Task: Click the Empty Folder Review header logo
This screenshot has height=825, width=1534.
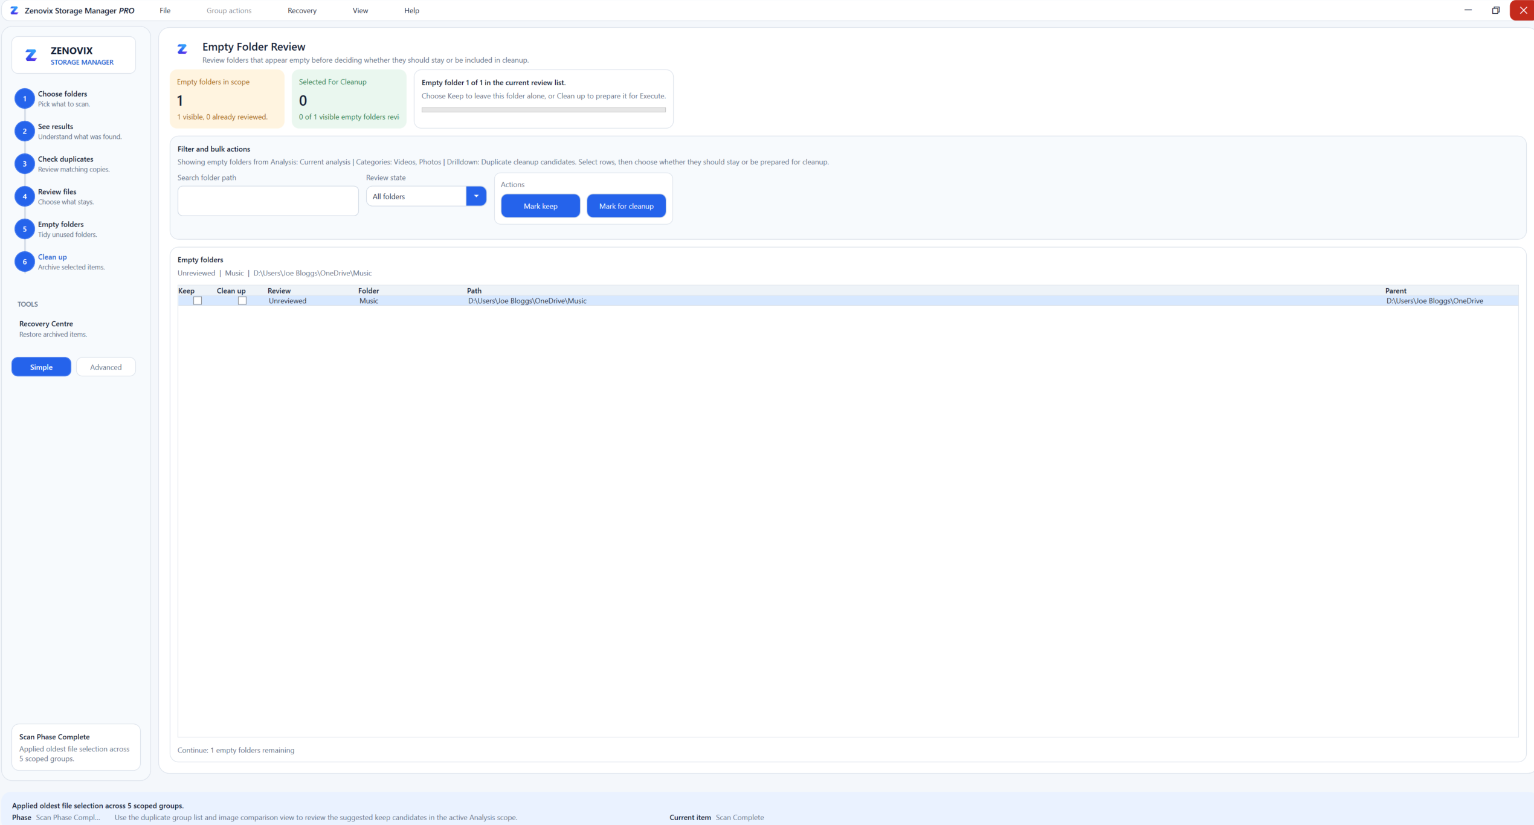Action: coord(182,49)
